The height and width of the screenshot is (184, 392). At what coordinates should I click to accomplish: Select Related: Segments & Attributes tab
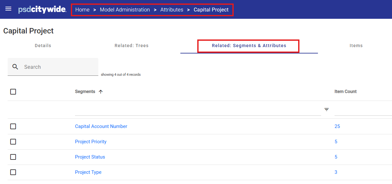pos(249,46)
